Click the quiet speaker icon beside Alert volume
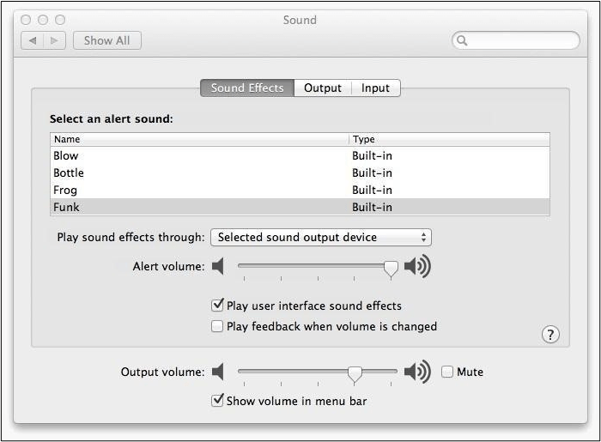 tap(218, 266)
